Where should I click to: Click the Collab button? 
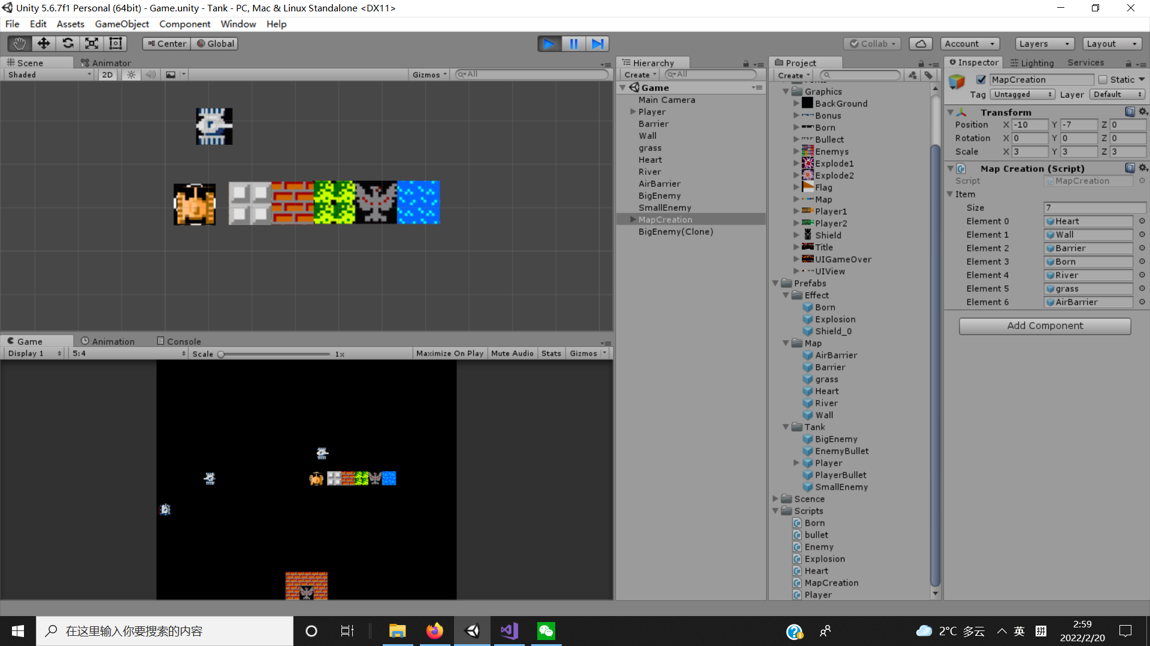(x=872, y=44)
